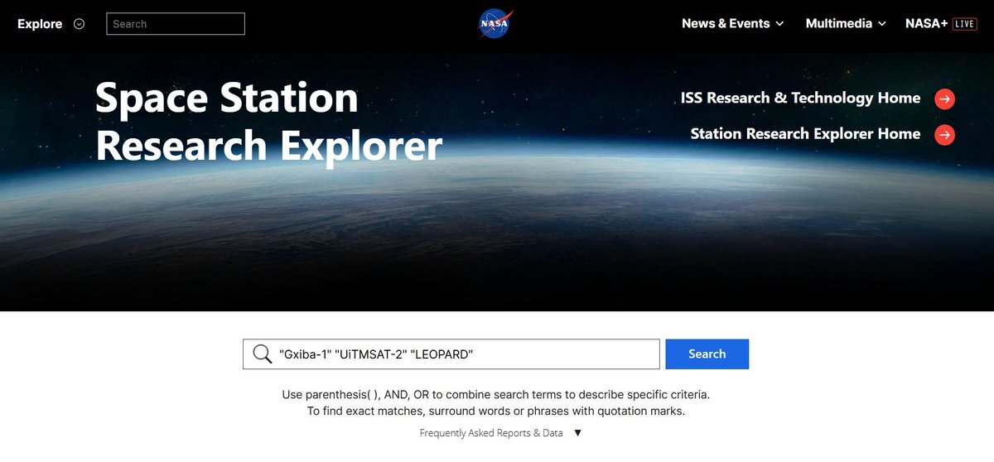Screen dimensions: 994x462
Task: Expand the Multimedia dropdown chevron
Action: pos(882,24)
